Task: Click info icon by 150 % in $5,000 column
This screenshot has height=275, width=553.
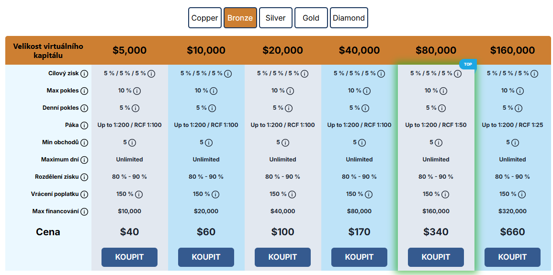Action: 139,195
